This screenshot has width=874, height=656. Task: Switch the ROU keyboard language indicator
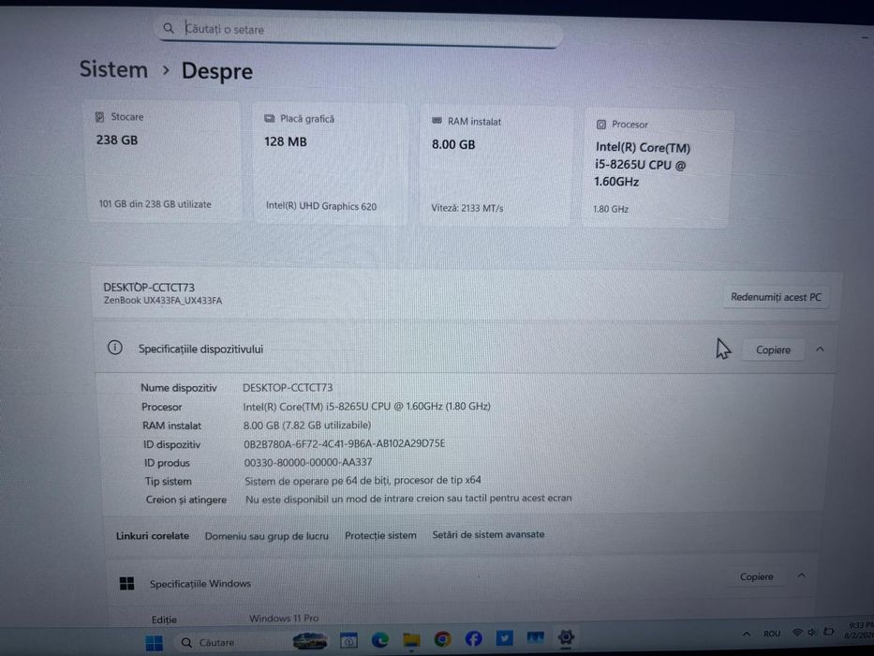point(772,634)
